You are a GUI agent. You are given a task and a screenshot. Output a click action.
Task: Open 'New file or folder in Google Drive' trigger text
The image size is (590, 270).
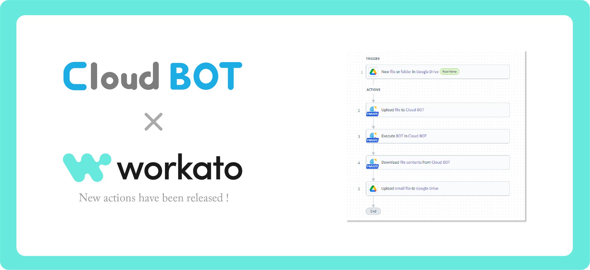[x=410, y=72]
